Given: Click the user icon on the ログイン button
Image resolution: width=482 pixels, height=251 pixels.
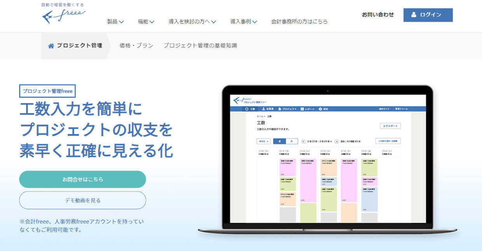Looking at the screenshot, I should click(414, 15).
